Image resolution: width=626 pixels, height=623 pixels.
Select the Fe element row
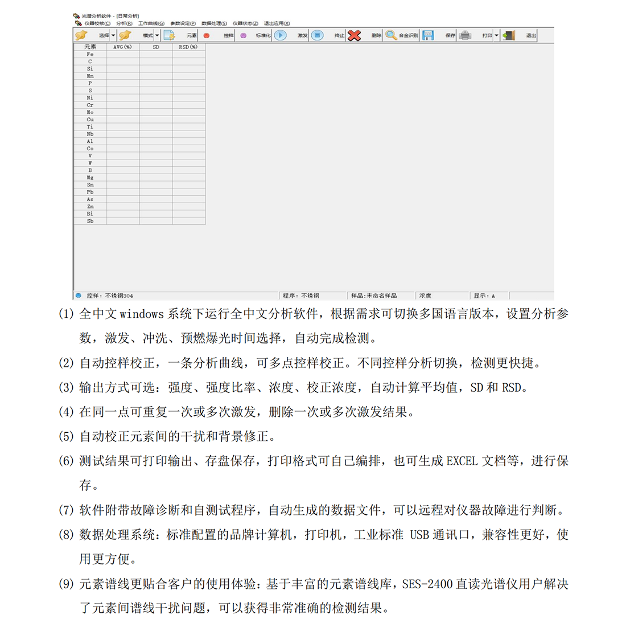point(90,54)
